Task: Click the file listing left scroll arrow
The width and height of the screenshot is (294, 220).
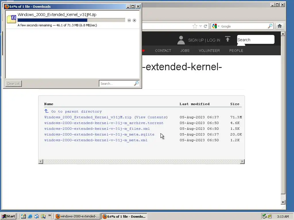Action: [x=41, y=162]
